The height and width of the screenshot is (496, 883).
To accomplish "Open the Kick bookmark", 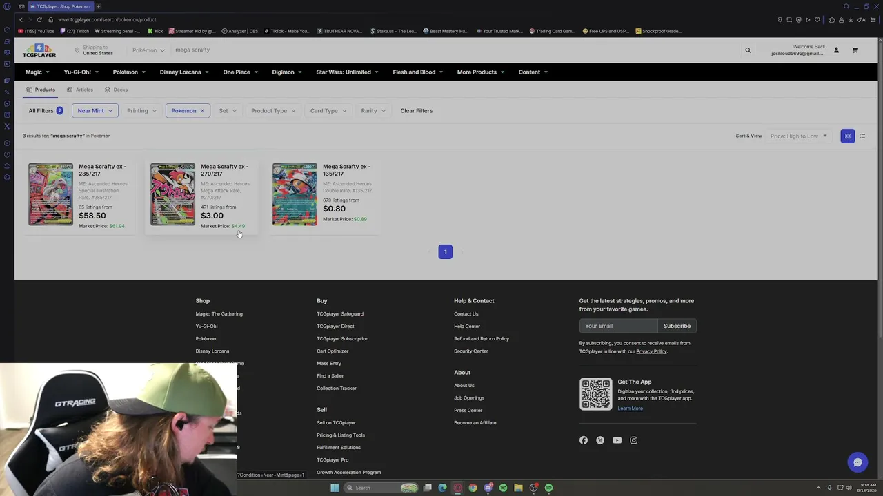I will tap(156, 31).
